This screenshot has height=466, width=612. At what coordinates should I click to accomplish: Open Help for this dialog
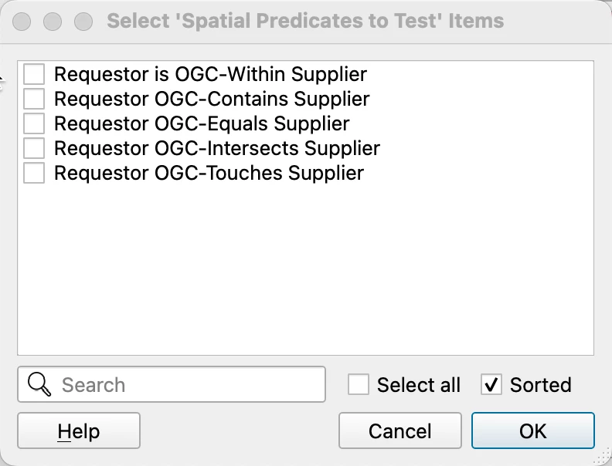point(79,431)
